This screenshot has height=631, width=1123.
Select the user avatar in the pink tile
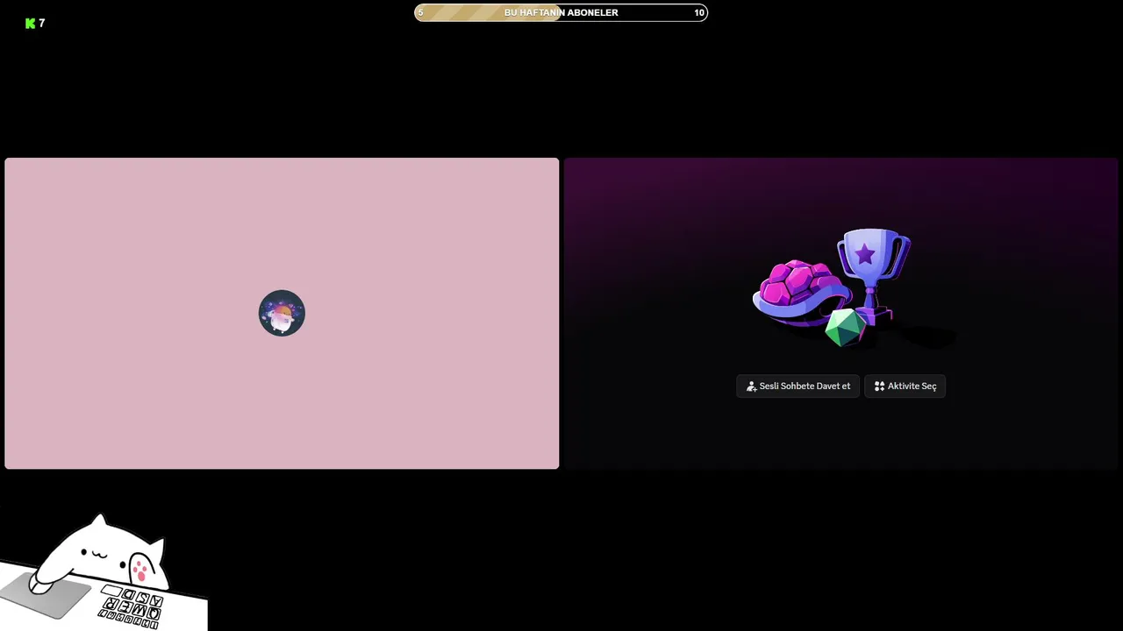[282, 313]
